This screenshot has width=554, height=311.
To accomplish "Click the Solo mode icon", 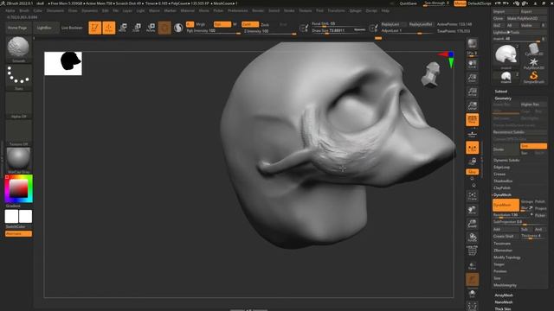I will coord(472,294).
